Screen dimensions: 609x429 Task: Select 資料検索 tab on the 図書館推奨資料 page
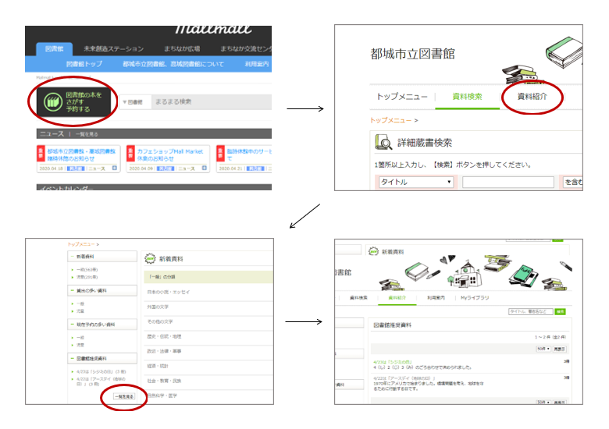point(358,298)
